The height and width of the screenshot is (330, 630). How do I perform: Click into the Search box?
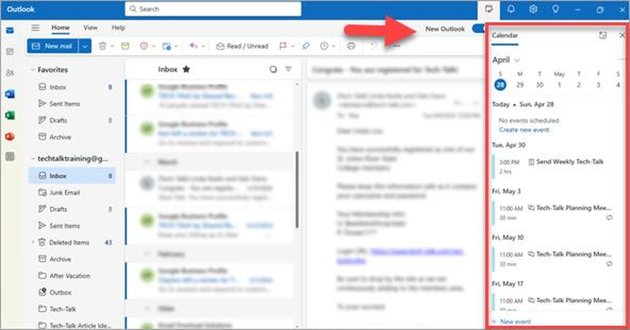[x=213, y=9]
